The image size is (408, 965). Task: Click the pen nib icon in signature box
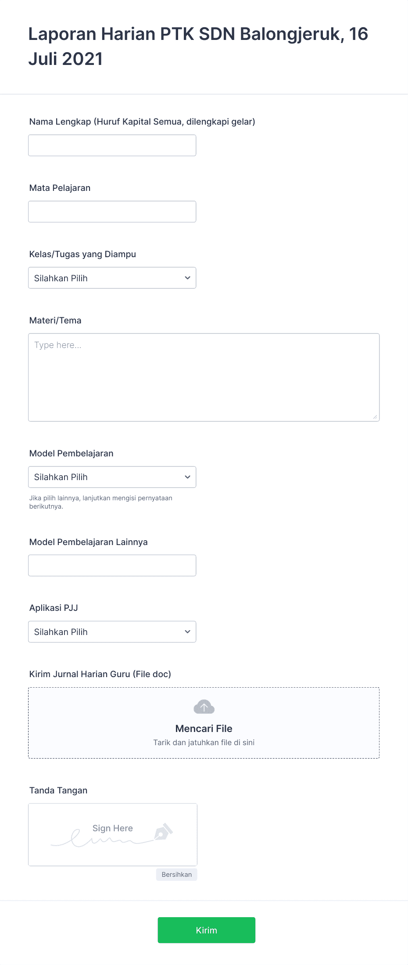[x=163, y=831]
